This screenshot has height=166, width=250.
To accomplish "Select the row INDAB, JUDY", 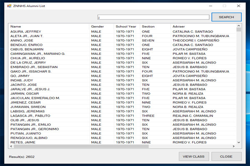I will [122, 81].
